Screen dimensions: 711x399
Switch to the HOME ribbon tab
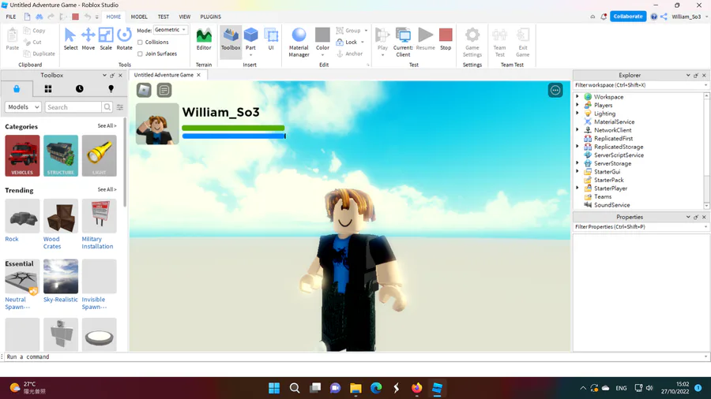tap(113, 17)
